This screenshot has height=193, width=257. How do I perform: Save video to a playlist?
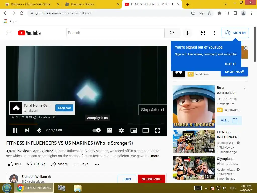pyautogui.click(x=81, y=164)
